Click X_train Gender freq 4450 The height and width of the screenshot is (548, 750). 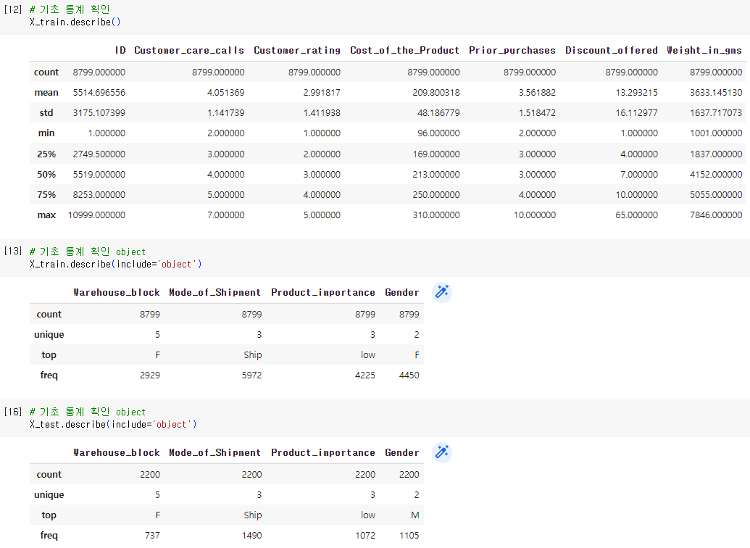tap(409, 375)
